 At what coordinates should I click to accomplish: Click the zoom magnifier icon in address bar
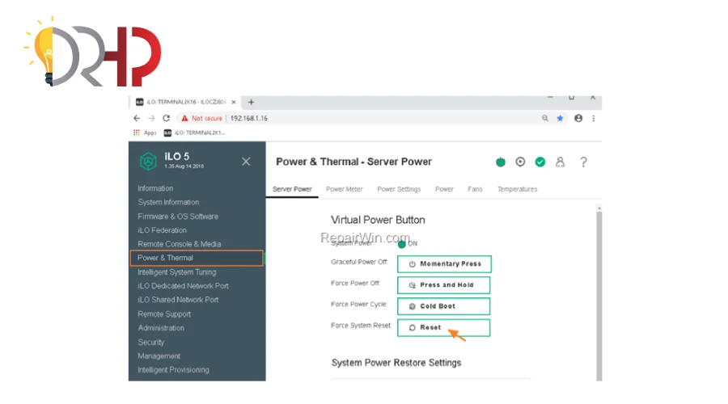(x=545, y=118)
